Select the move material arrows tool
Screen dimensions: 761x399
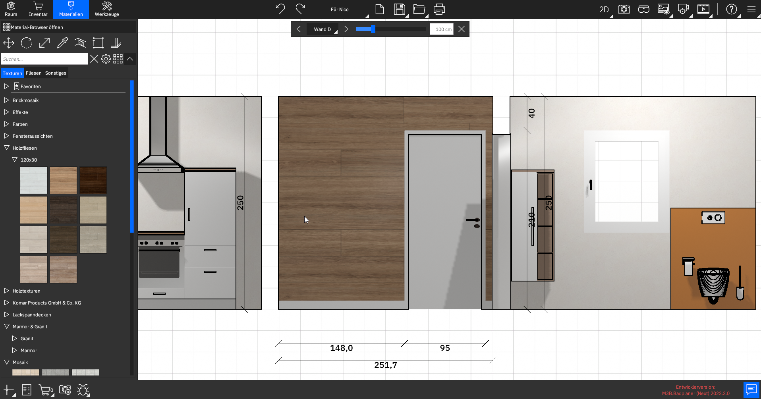9,43
